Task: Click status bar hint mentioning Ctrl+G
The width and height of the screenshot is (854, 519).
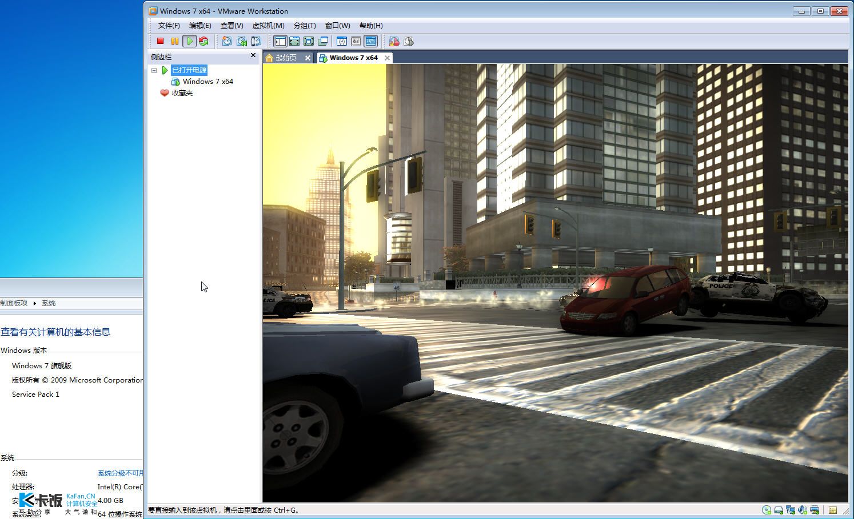Action: click(x=224, y=510)
